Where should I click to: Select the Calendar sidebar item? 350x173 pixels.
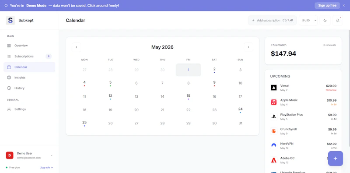[29, 67]
